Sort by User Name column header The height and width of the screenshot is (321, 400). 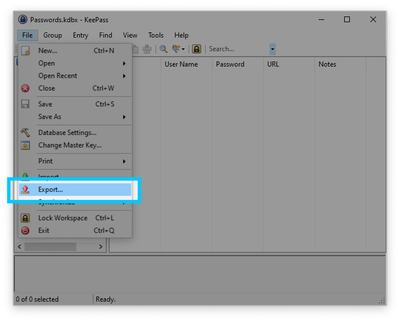coord(186,64)
